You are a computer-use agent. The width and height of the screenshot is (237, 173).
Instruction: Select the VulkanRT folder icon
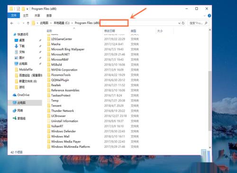[49, 126]
